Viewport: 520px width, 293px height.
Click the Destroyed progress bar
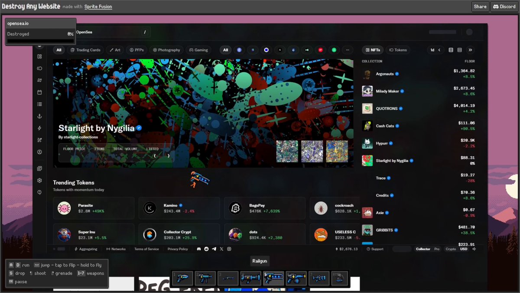(x=40, y=41)
